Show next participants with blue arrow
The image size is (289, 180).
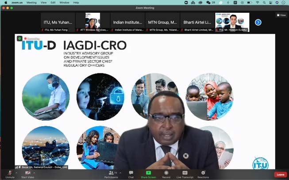(x=258, y=22)
